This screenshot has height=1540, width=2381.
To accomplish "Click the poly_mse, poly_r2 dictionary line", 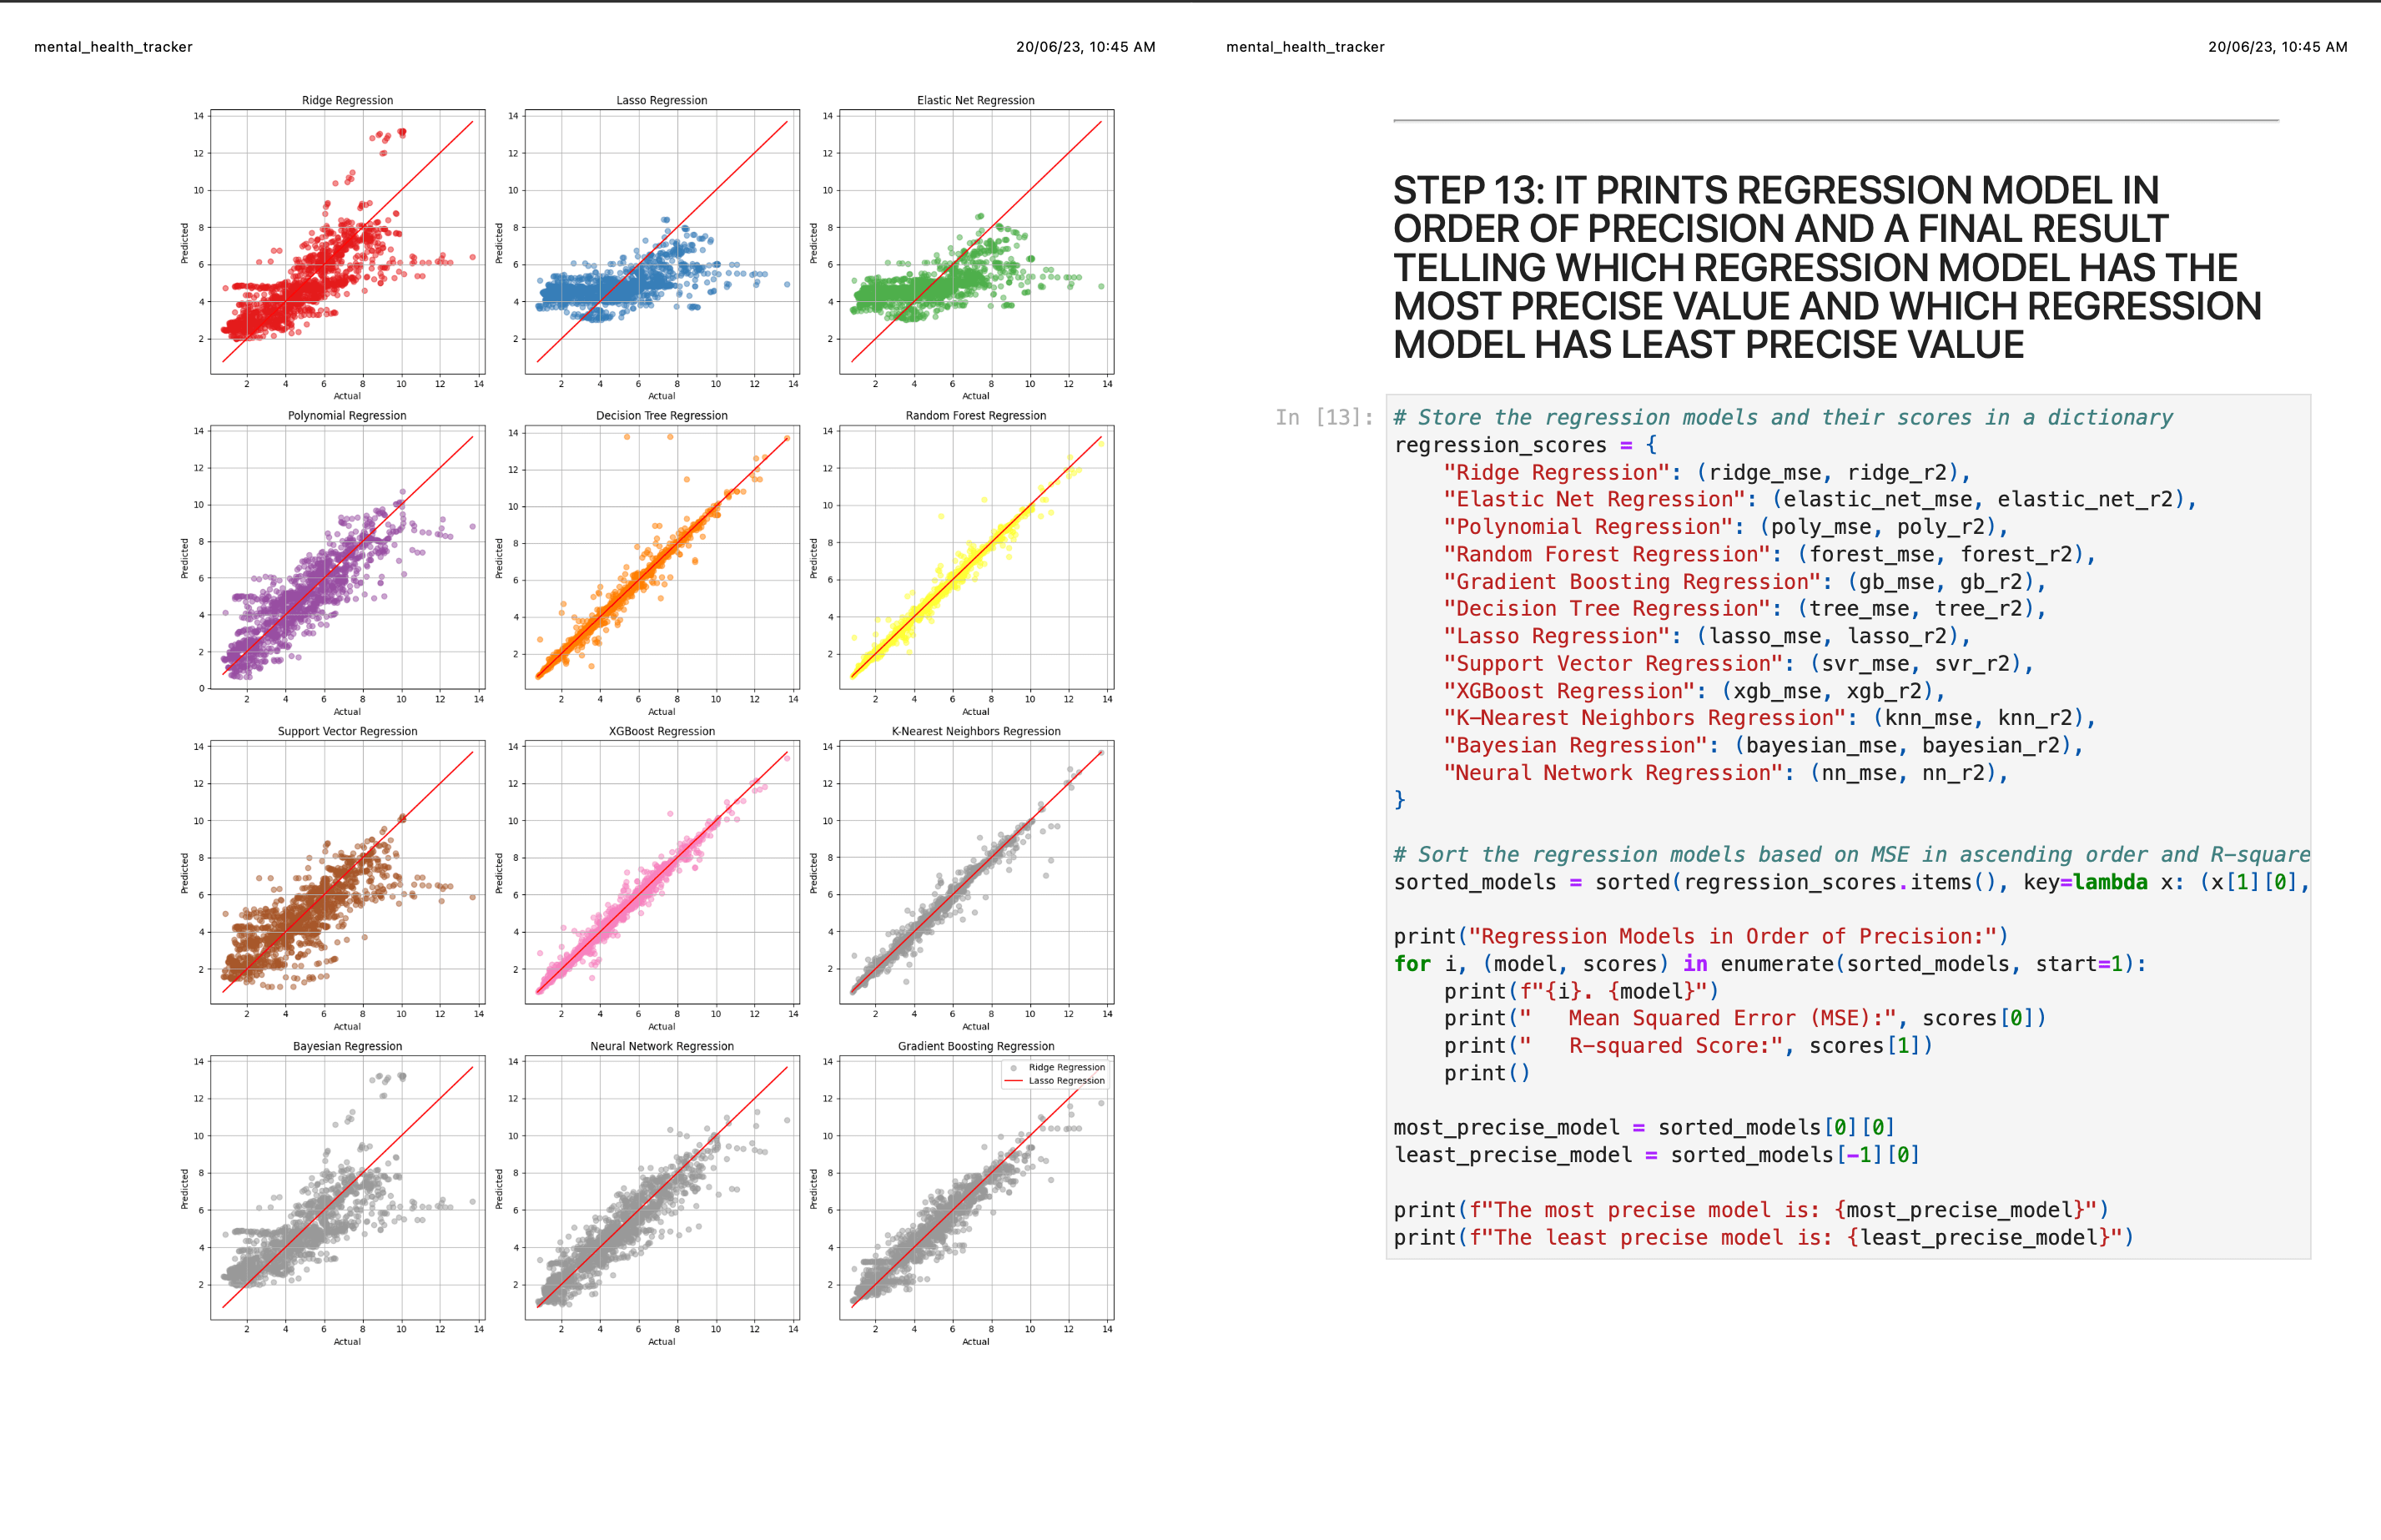I will (1726, 527).
